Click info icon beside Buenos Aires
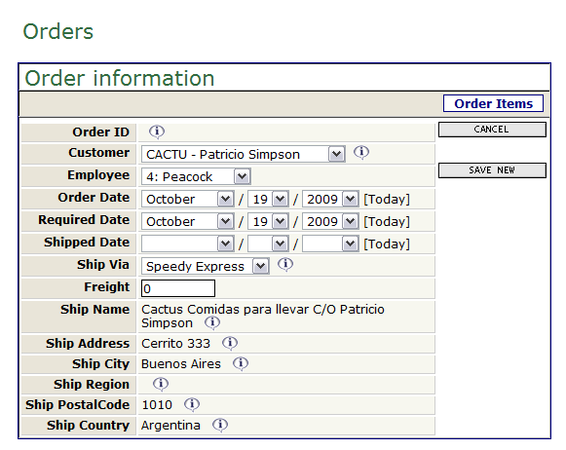The image size is (566, 450). click(x=241, y=363)
